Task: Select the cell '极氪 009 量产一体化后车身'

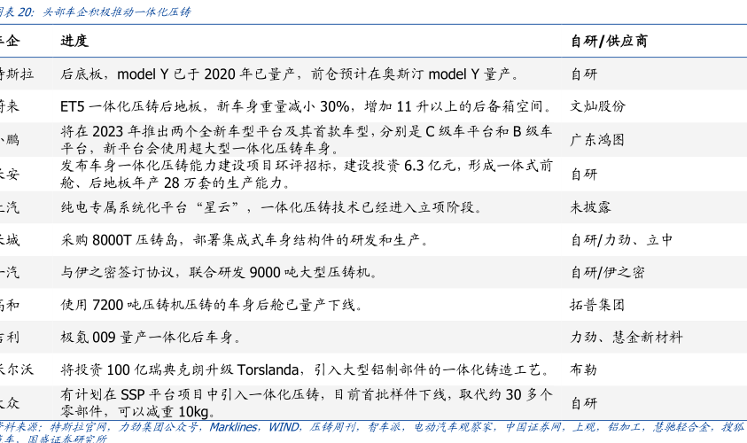Action: click(151, 338)
